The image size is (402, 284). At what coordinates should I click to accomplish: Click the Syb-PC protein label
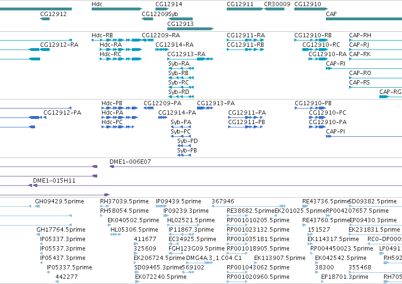tap(181, 132)
